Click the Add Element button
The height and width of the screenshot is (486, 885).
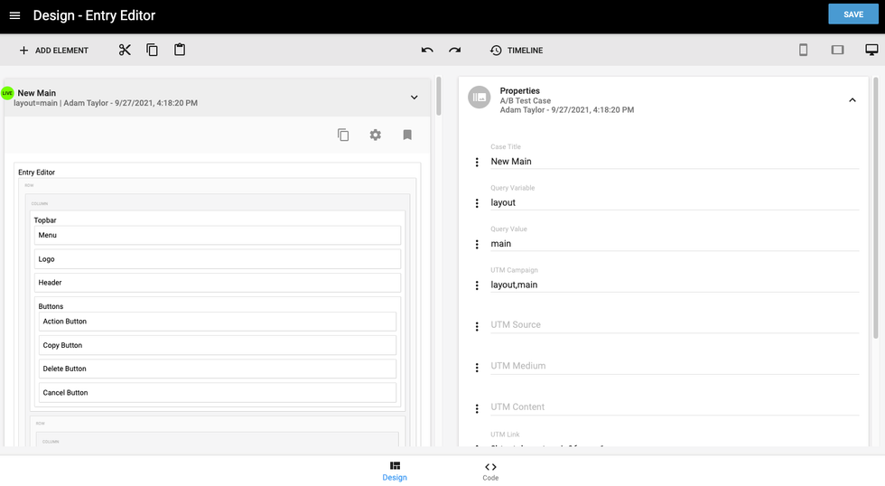click(53, 51)
